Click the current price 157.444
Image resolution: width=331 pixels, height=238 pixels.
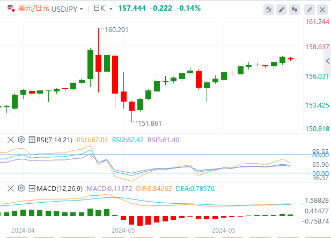(132, 8)
